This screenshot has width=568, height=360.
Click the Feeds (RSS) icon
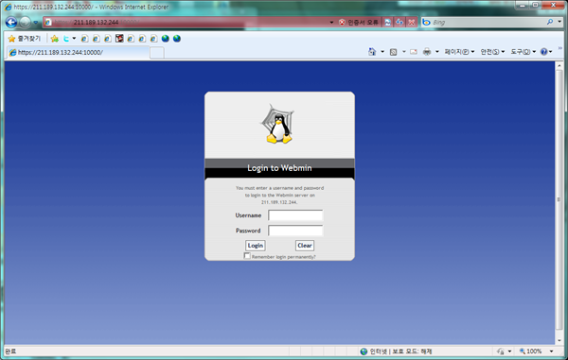point(393,52)
